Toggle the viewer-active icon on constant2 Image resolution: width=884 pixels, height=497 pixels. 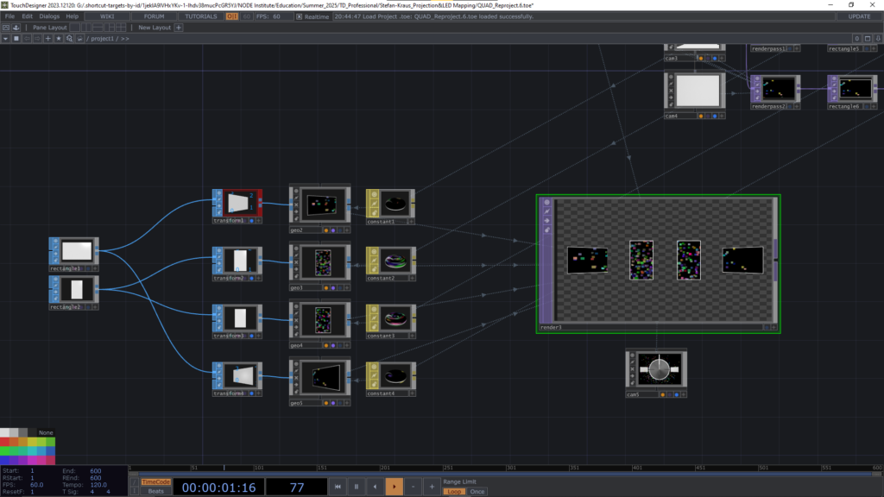(374, 253)
